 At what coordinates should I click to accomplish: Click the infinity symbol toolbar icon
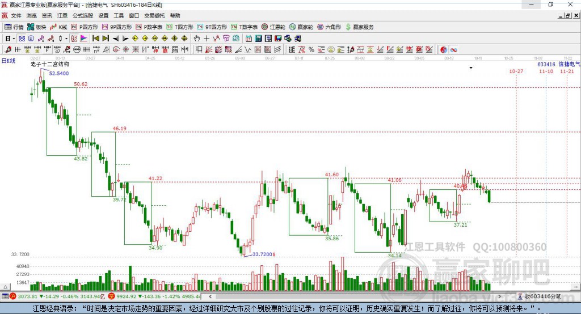pos(453,50)
